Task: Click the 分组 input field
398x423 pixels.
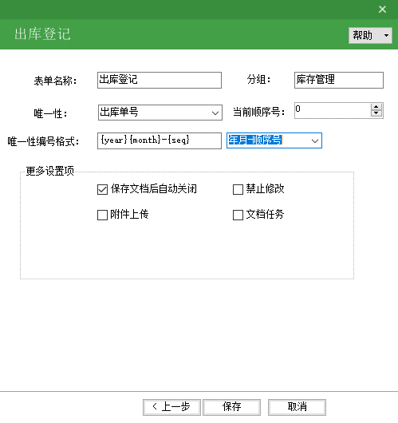Action: coord(339,80)
